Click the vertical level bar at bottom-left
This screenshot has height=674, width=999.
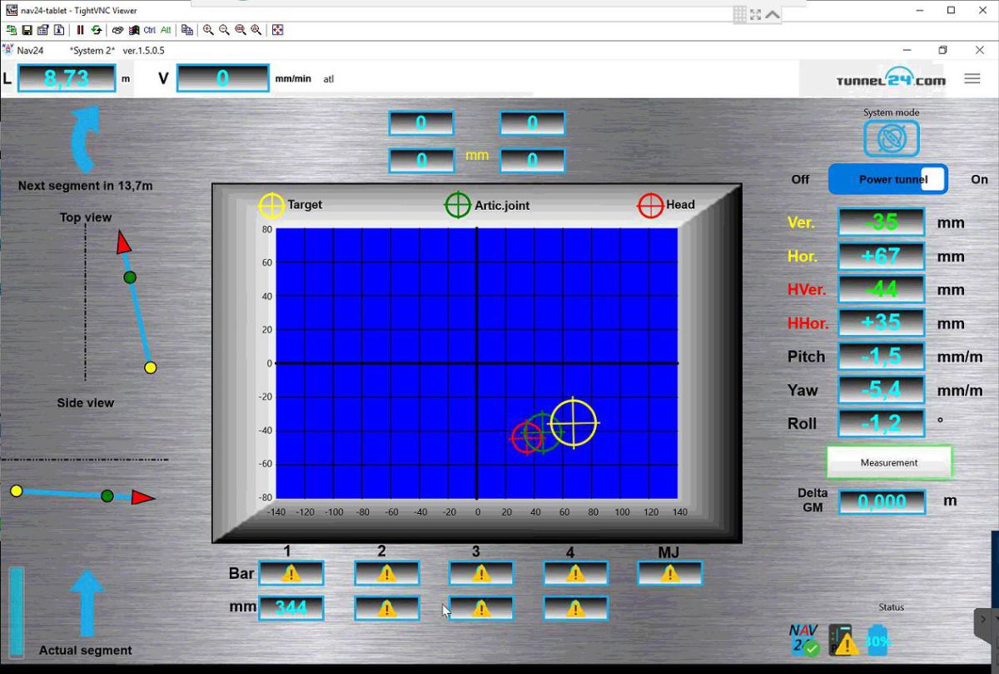17,602
